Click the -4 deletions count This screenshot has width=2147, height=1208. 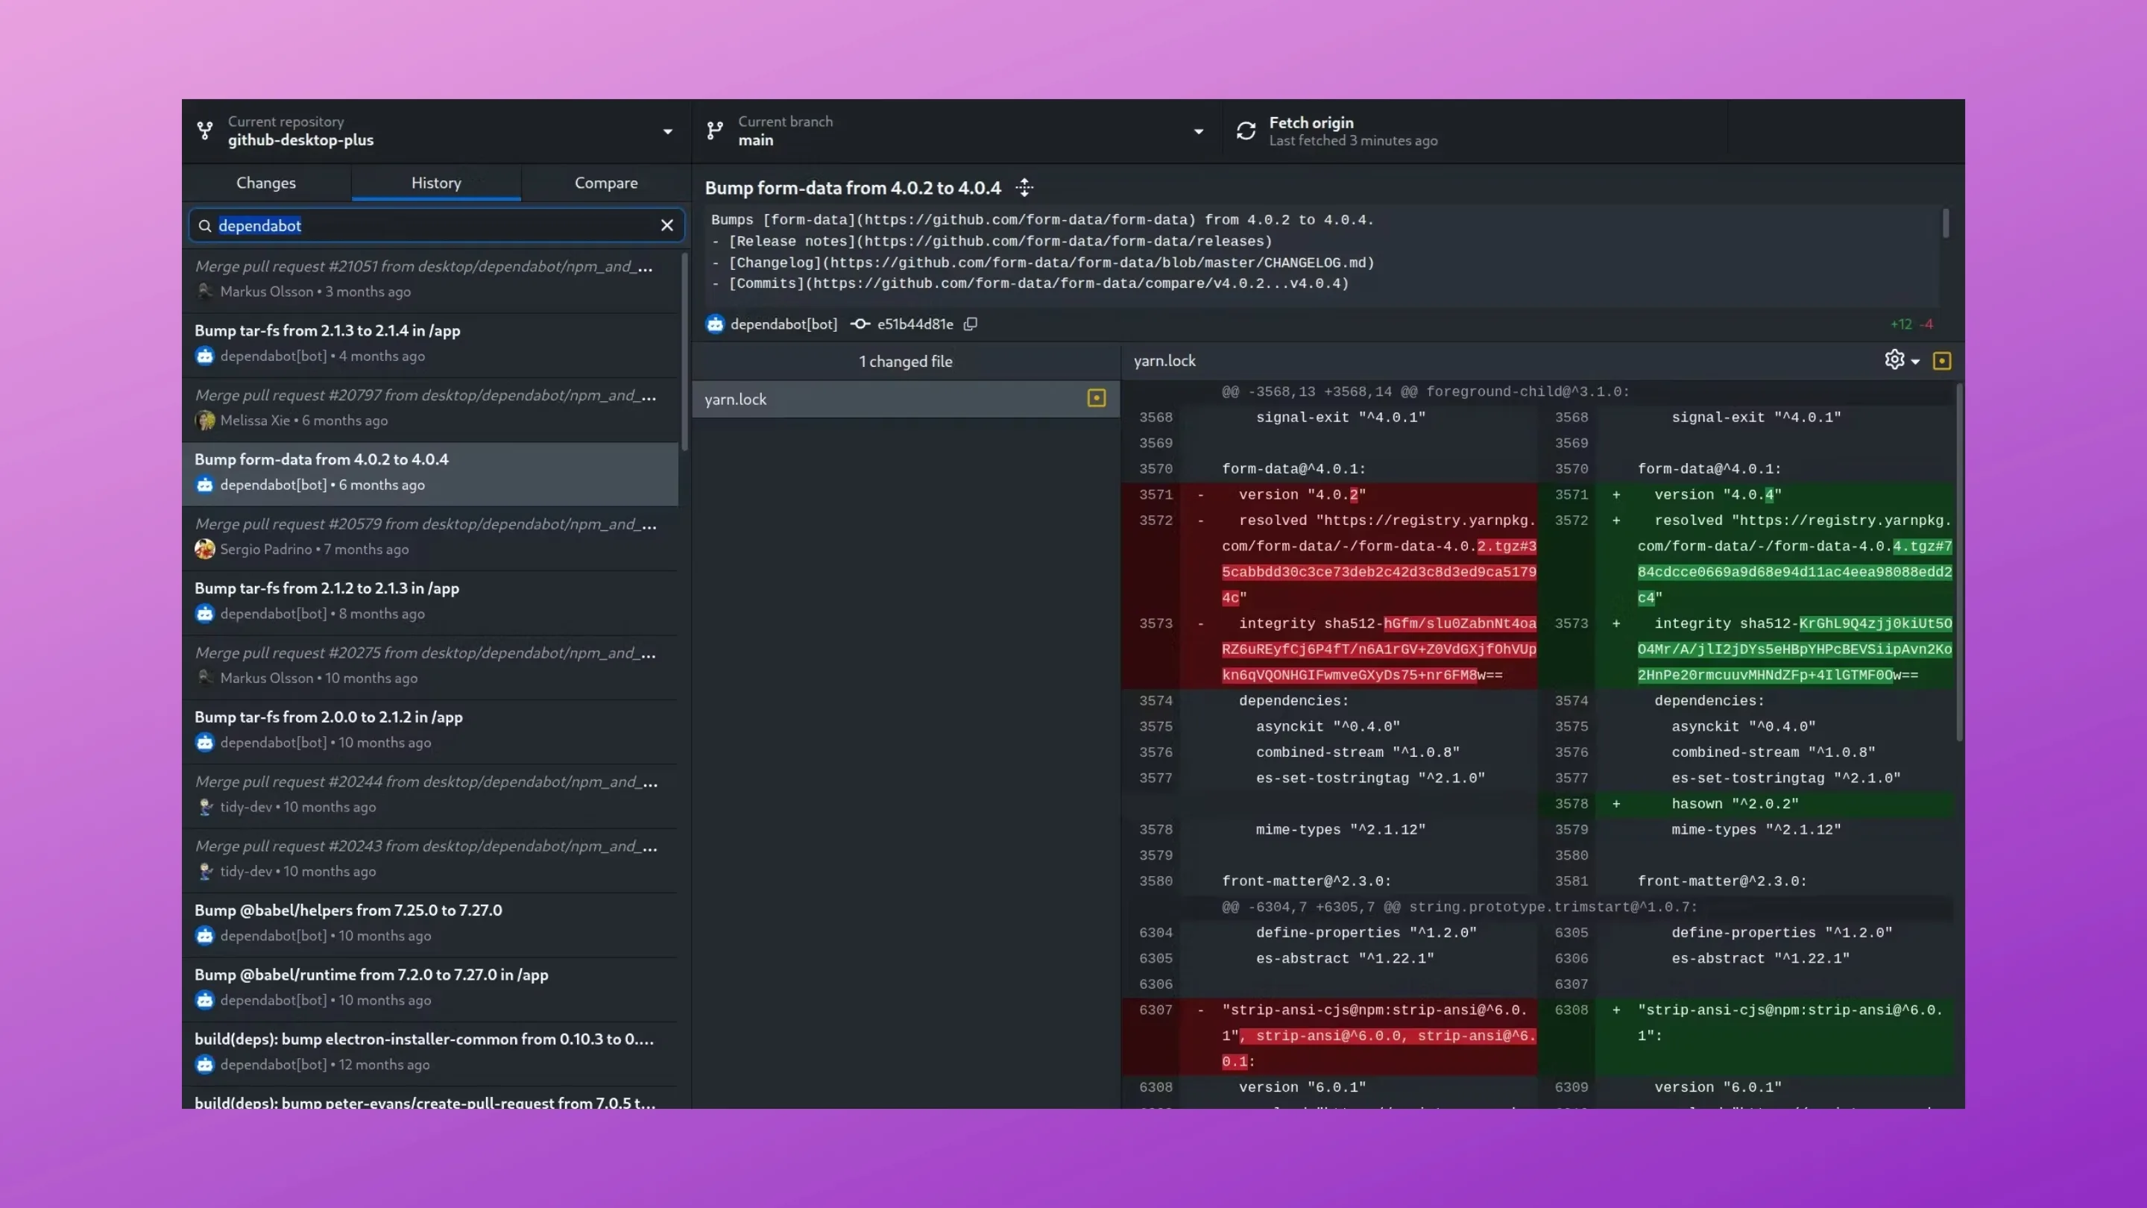[1926, 324]
